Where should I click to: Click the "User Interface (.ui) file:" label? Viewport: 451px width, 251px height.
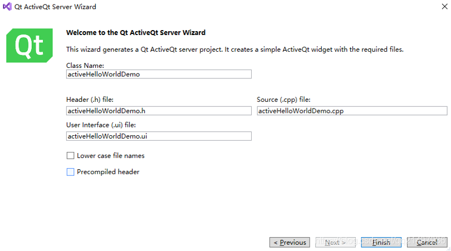[x=101, y=125]
